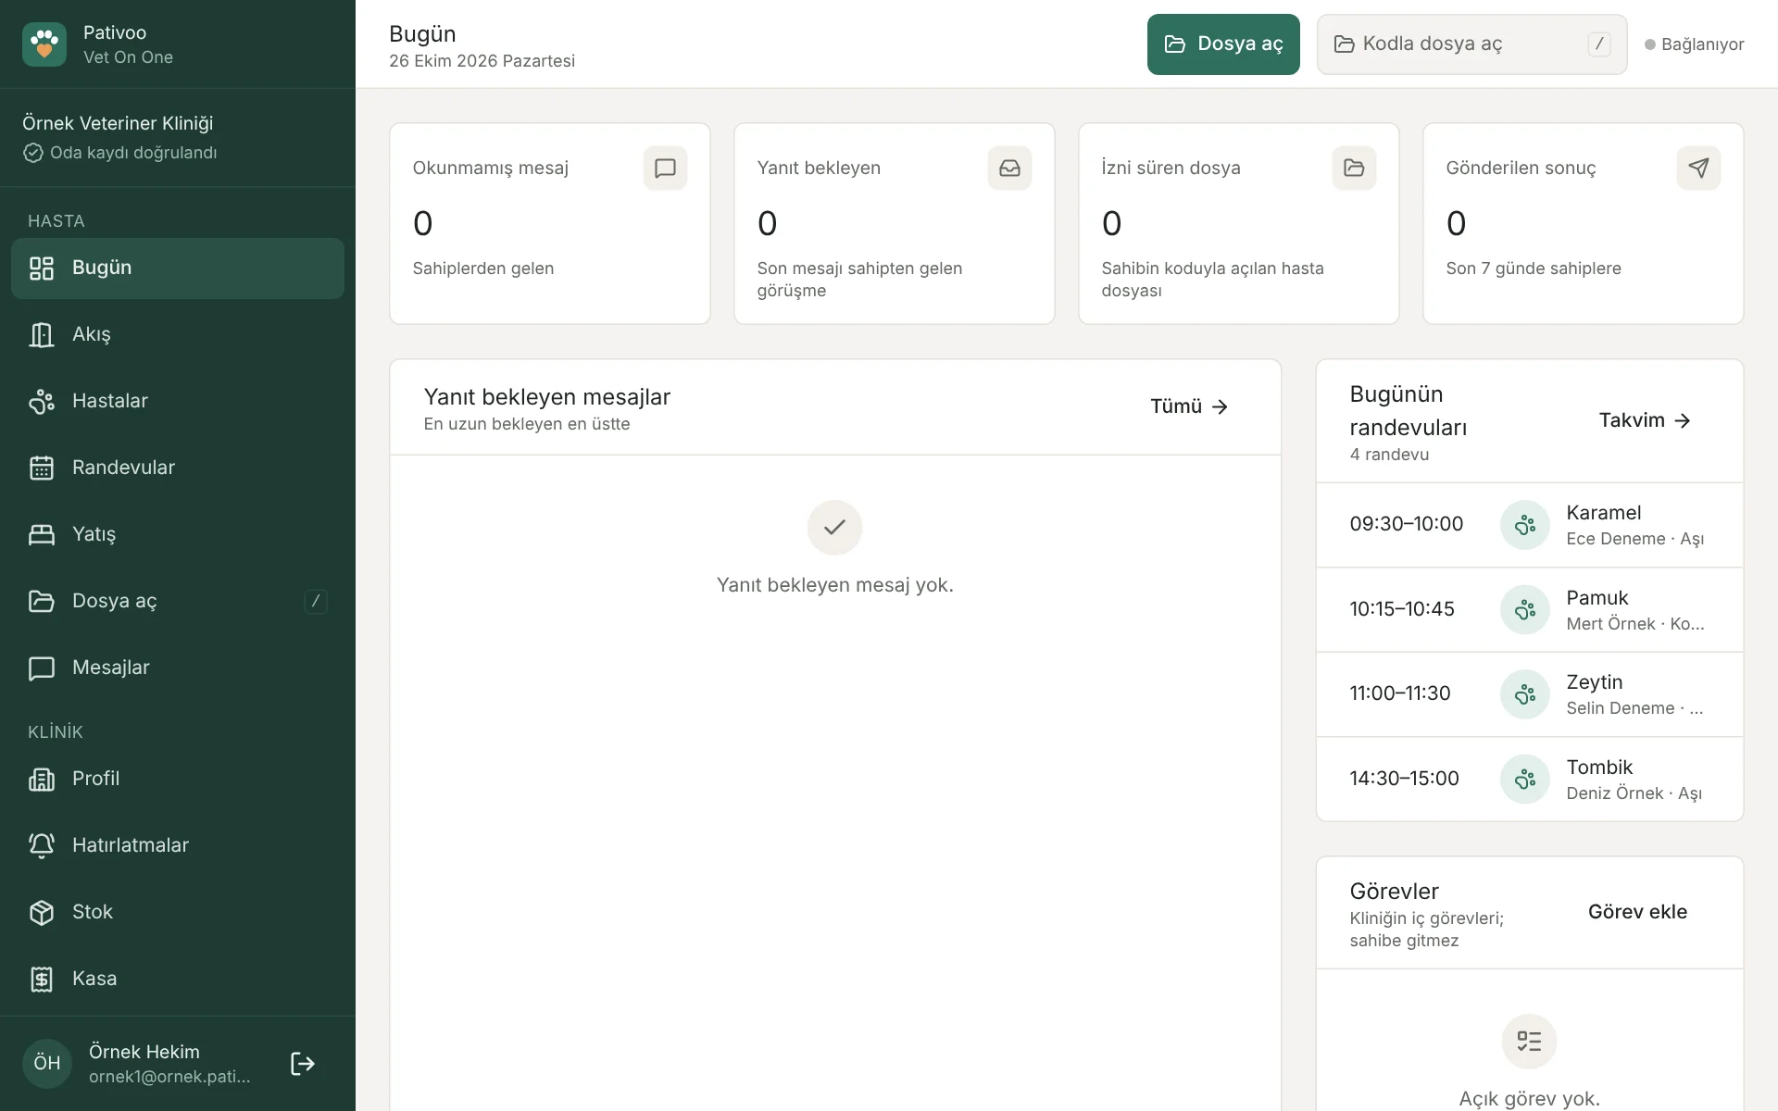Image resolution: width=1778 pixels, height=1111 pixels.
Task: Click the Görev ekle button
Action: 1637,912
